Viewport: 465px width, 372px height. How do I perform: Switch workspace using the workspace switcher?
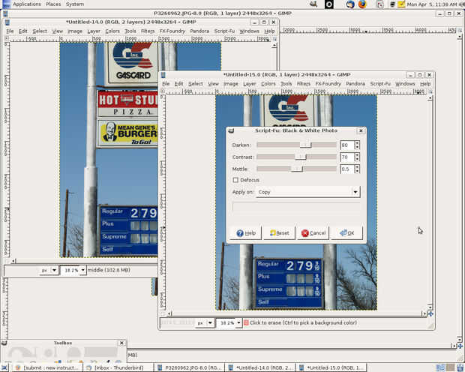pyautogui.click(x=445, y=367)
